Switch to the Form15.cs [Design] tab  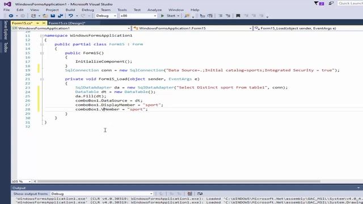tap(67, 23)
